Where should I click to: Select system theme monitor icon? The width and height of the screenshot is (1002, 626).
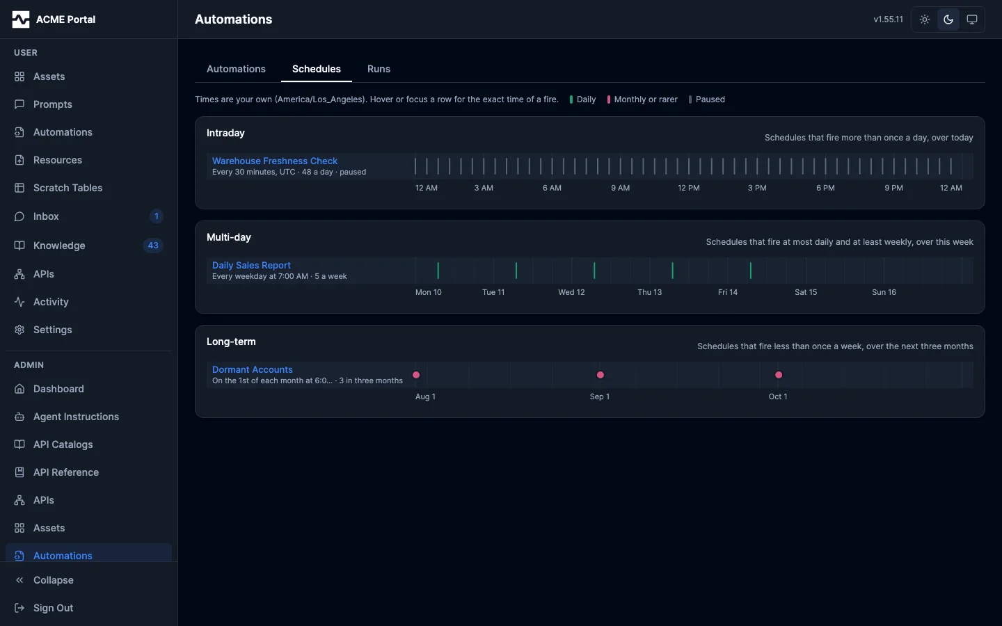[972, 19]
